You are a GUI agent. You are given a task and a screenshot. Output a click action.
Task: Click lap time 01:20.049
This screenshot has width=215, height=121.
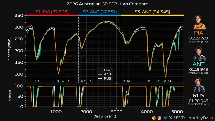pyautogui.click(x=199, y=101)
